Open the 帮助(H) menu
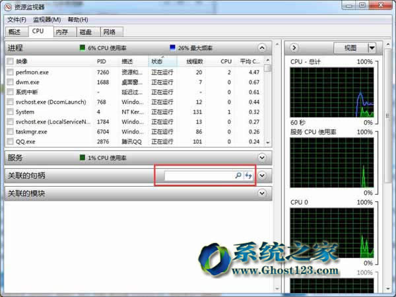 tap(78, 20)
